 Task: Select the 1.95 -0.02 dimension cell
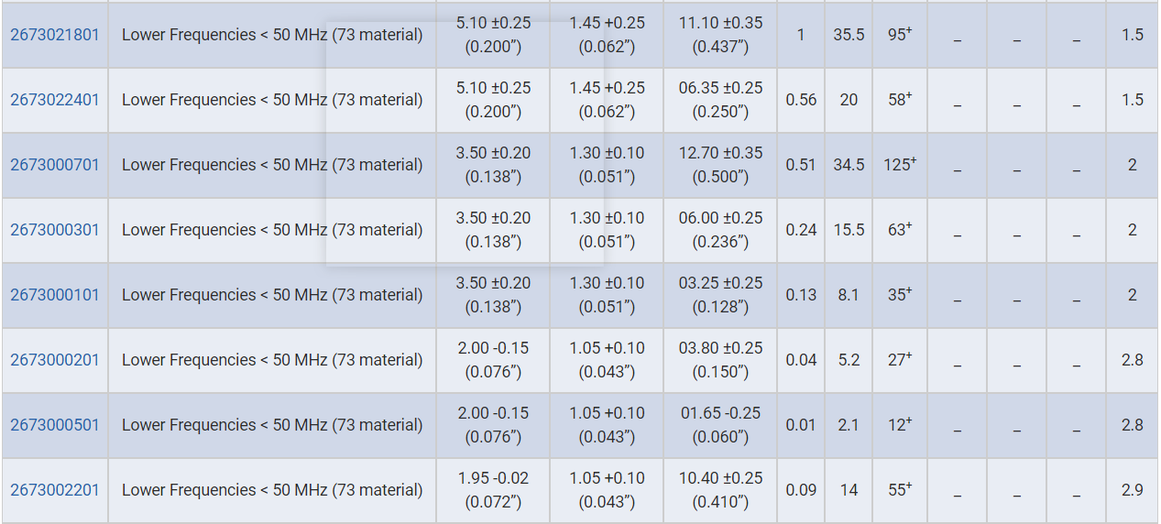click(493, 490)
